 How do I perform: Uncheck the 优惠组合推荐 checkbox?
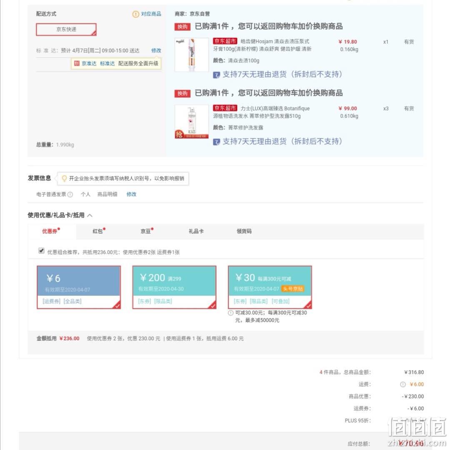click(41, 251)
